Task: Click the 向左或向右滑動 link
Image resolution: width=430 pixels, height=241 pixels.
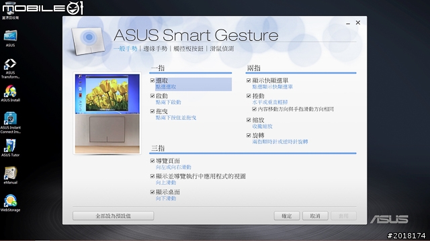Action: [173, 167]
